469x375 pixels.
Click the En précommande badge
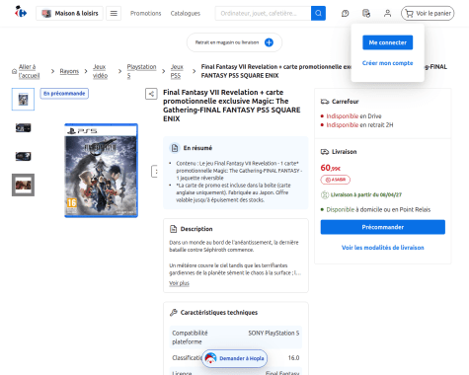pyautogui.click(x=64, y=94)
